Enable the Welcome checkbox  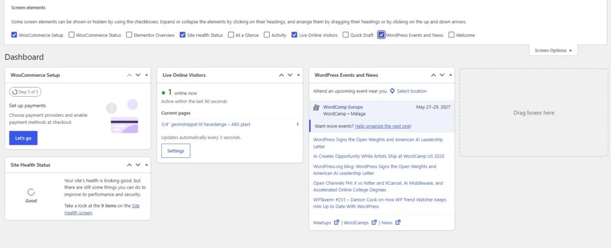pos(451,35)
